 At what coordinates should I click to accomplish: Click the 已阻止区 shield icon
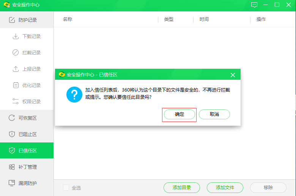coord(12,134)
